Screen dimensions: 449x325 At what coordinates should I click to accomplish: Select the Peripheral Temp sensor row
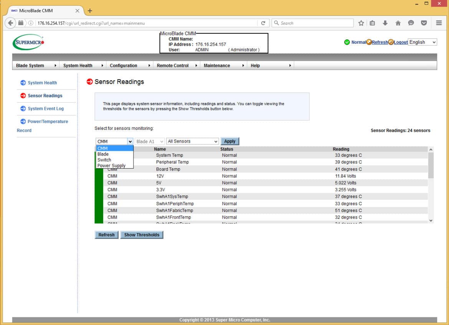(x=266, y=162)
